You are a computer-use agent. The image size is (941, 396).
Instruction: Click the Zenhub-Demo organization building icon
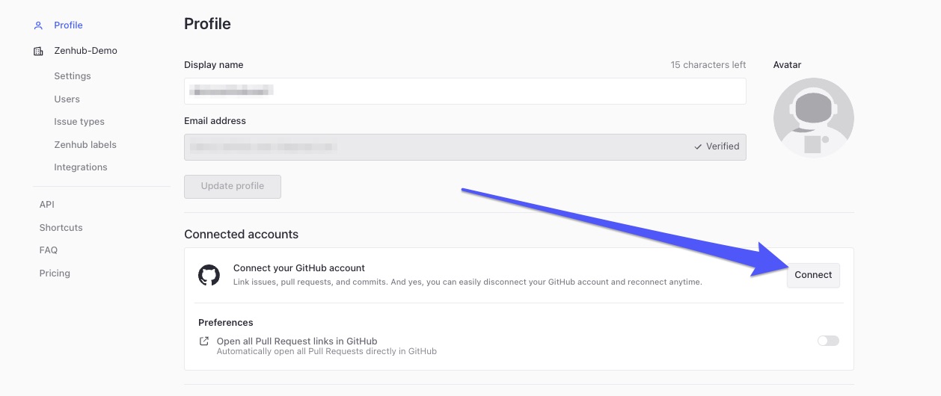click(39, 51)
